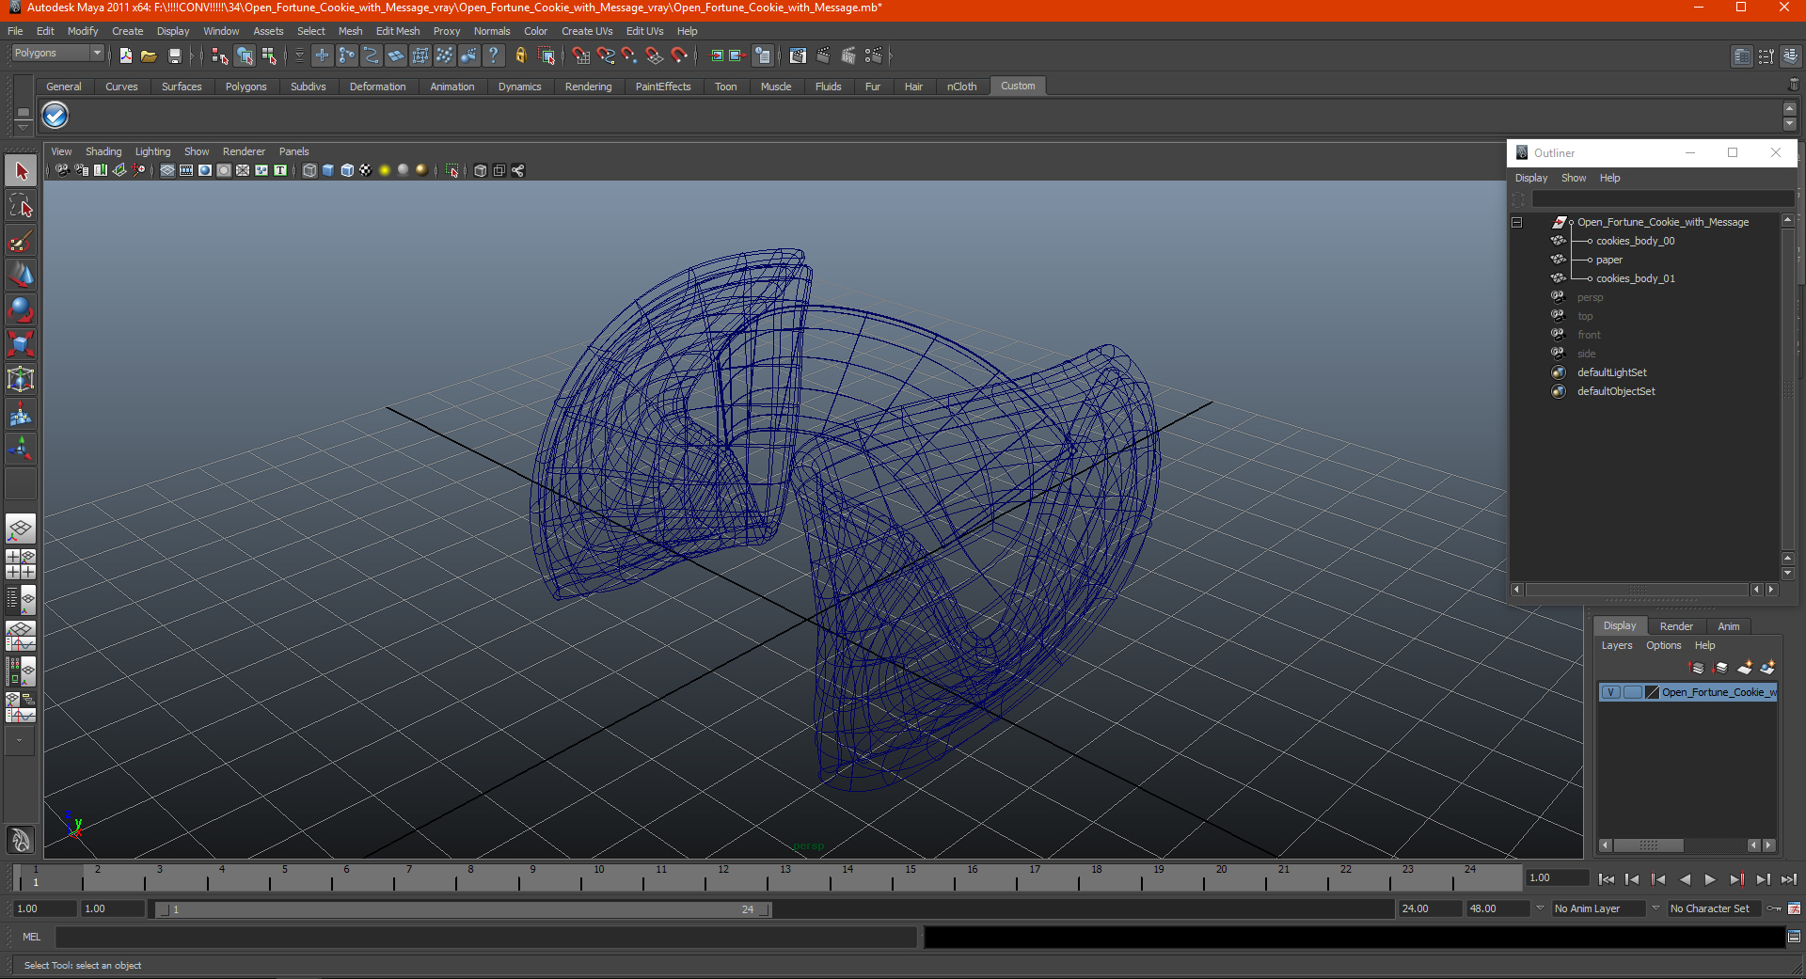1806x979 pixels.
Task: Toggle film gate display in viewport
Action: [186, 170]
